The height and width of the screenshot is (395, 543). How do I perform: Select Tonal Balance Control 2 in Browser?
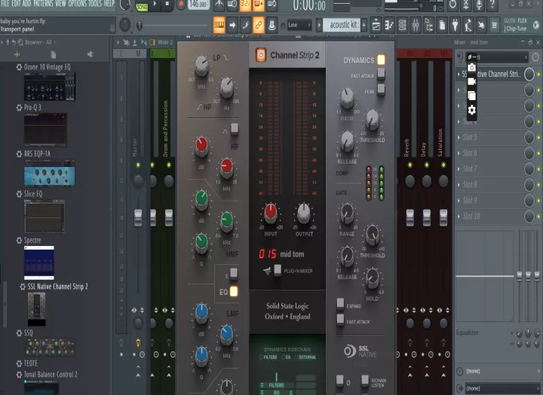[x=51, y=375]
